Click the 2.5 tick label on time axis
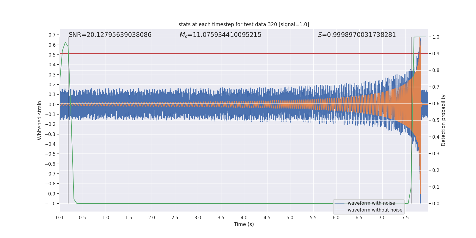The height and width of the screenshot is (238, 476). pos(175,218)
